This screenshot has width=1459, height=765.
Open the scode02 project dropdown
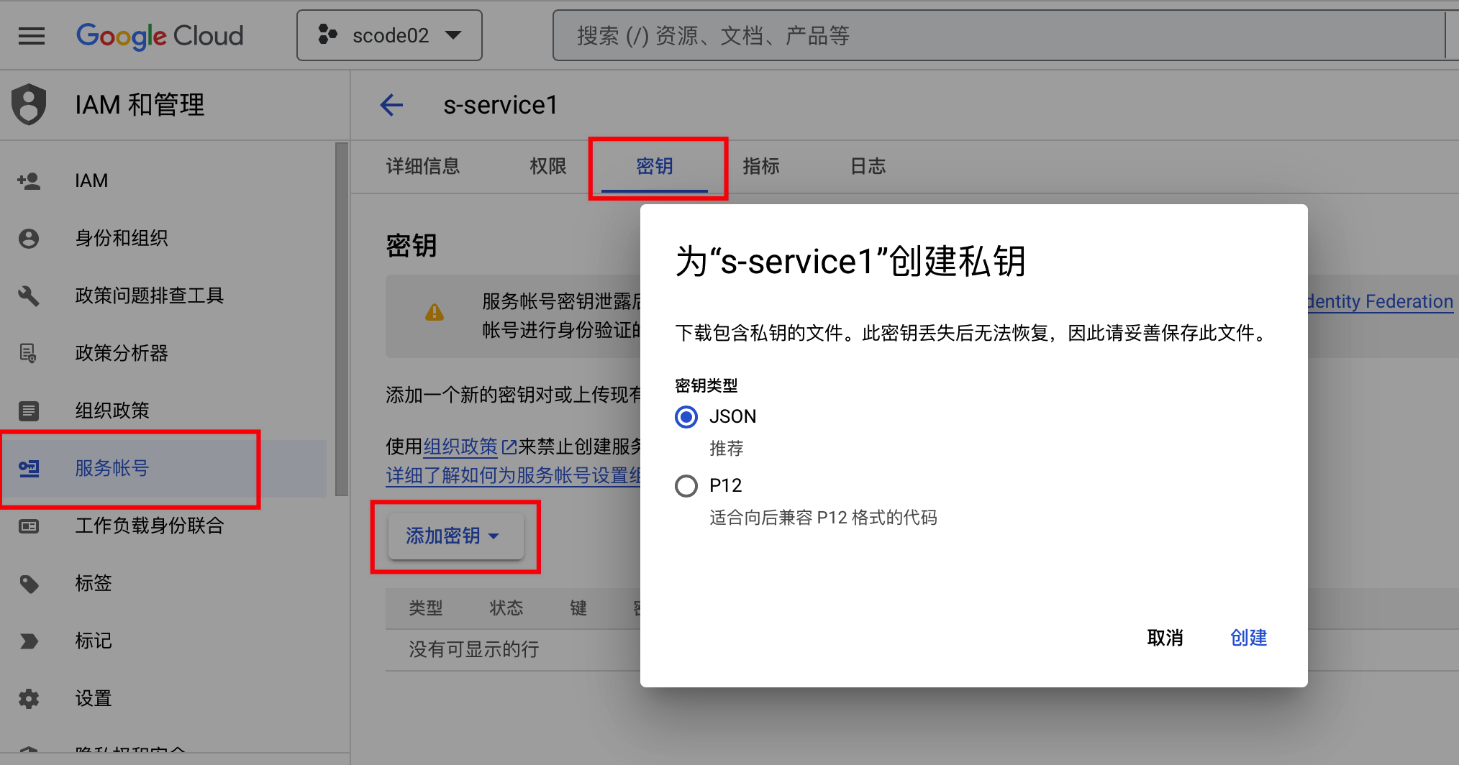pos(389,35)
